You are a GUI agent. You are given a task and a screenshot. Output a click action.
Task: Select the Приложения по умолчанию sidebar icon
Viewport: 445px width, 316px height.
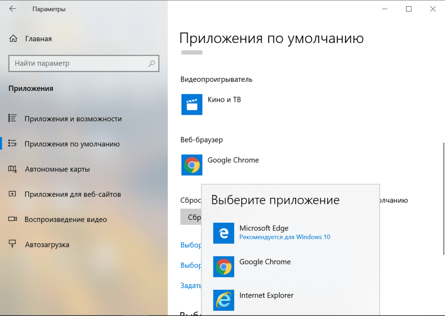[13, 143]
